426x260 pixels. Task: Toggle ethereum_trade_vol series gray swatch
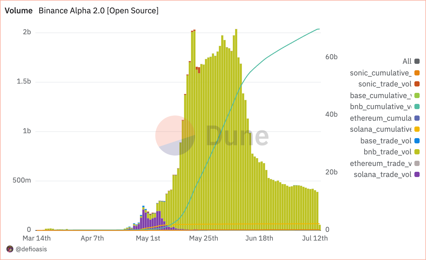(417, 163)
